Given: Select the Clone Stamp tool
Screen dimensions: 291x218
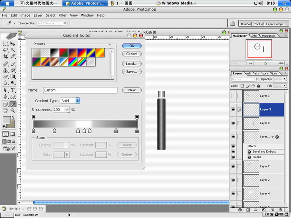Looking at the screenshot, I should [5, 70].
